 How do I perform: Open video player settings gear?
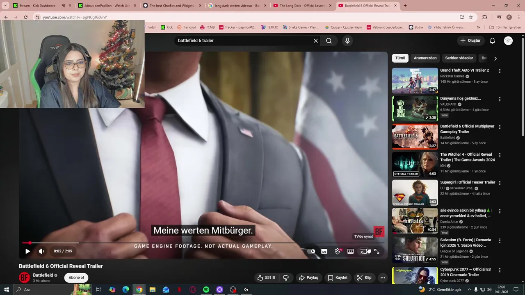point(338,251)
